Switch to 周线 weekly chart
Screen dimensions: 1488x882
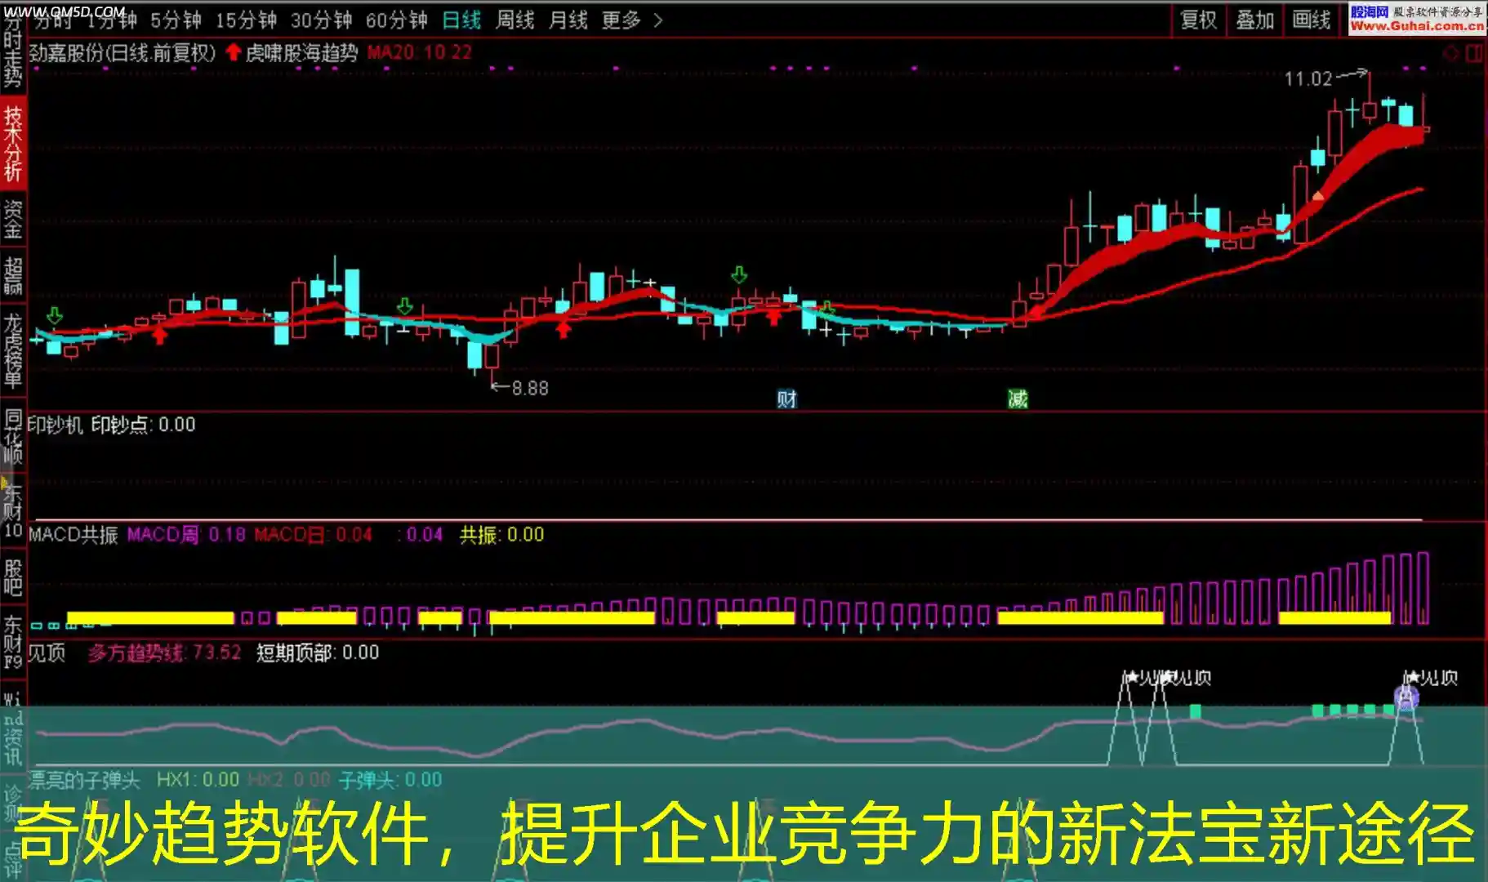coord(515,20)
